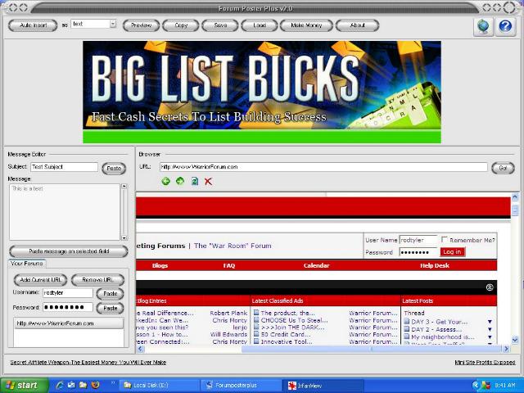Open 'The product, the...' classified ad
Image resolution: width=524 pixels, height=393 pixels.
click(287, 313)
